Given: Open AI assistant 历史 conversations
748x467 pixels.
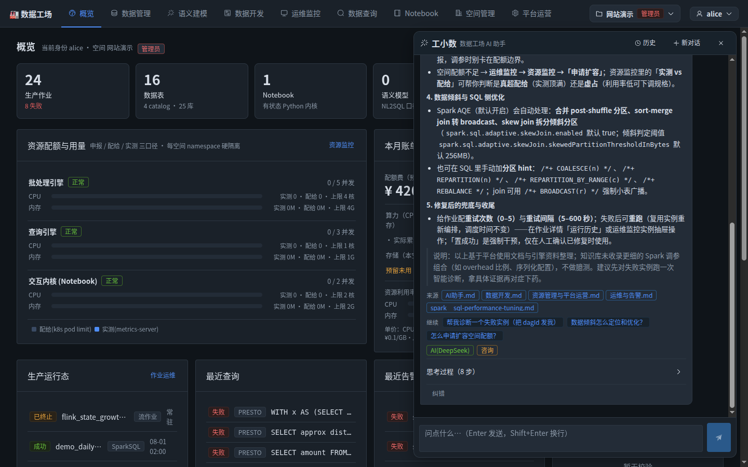Looking at the screenshot, I should (x=645, y=43).
